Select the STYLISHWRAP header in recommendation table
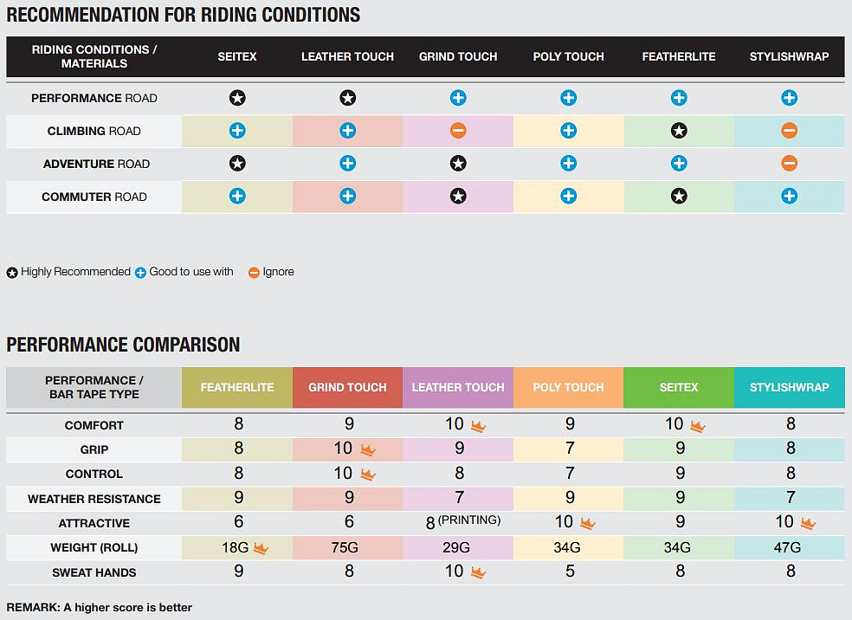Viewport: 852px width, 620px height. 789,56
